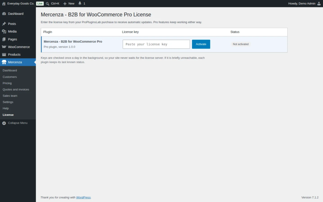Click the plus icon beside New
The height and width of the screenshot is (202, 323).
65,3
